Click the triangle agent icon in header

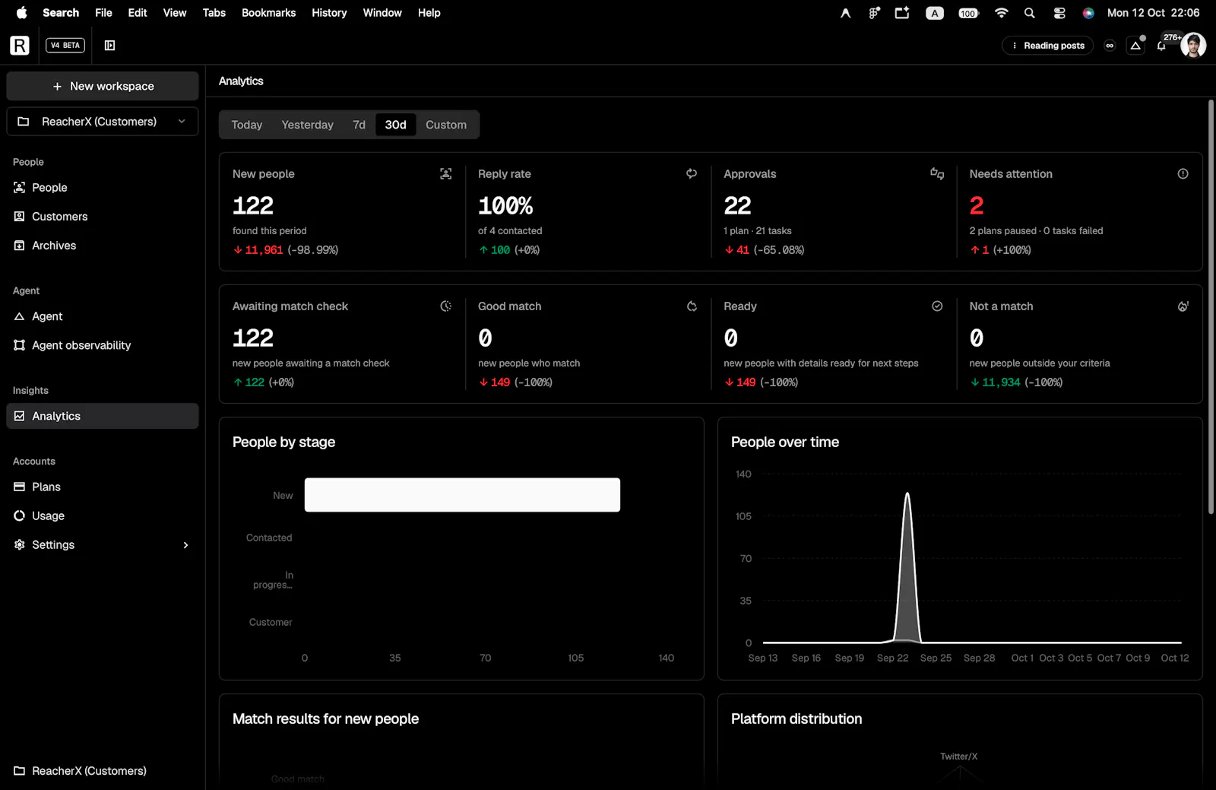click(x=1135, y=46)
